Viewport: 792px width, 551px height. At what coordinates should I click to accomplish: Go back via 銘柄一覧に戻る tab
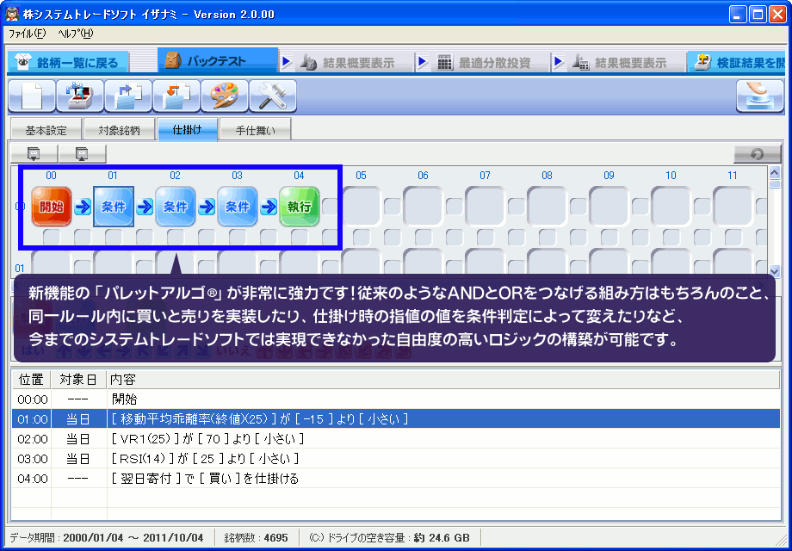point(68,63)
